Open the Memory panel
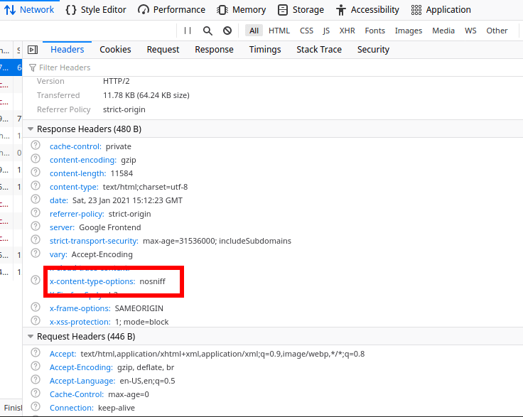 point(241,10)
